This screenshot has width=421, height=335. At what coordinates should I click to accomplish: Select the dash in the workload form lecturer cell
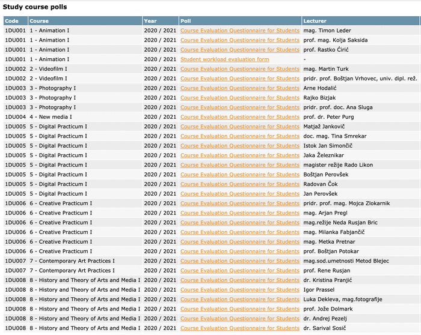(x=304, y=59)
